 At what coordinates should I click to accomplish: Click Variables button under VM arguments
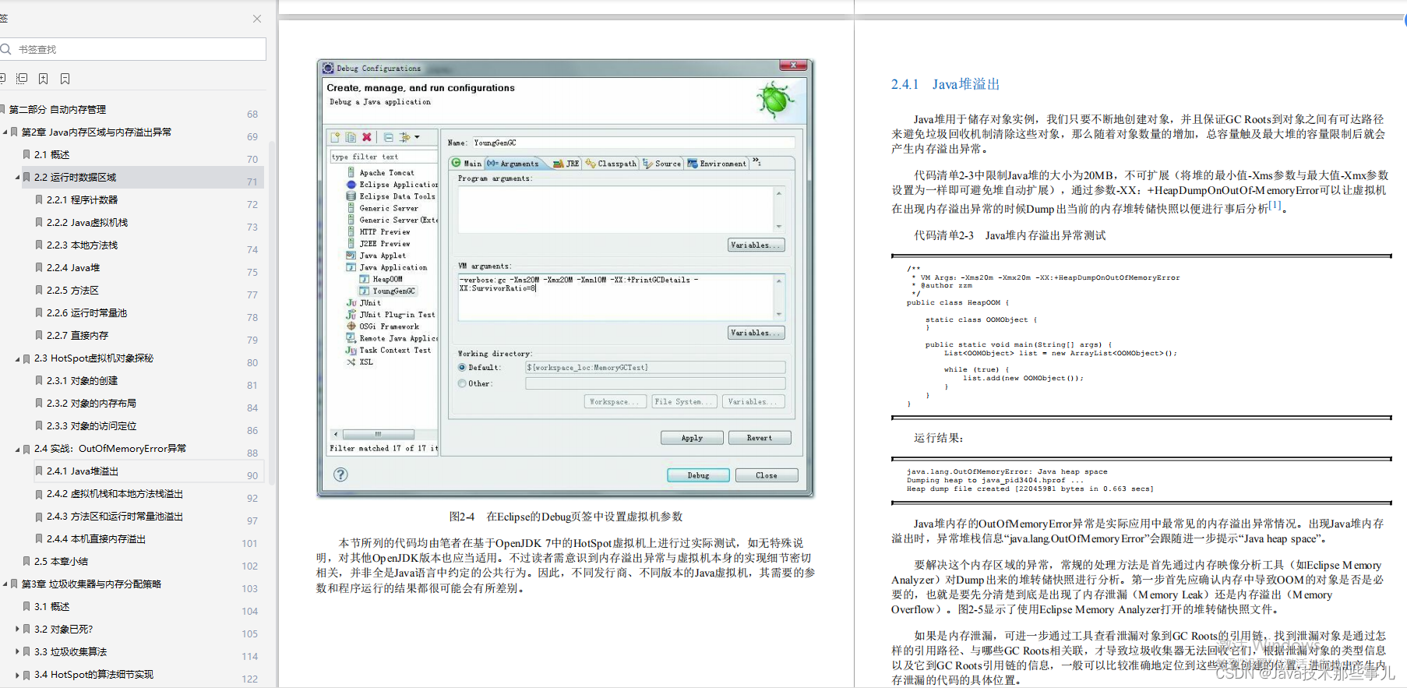(x=756, y=333)
